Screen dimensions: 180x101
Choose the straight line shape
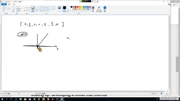coord(37,7)
